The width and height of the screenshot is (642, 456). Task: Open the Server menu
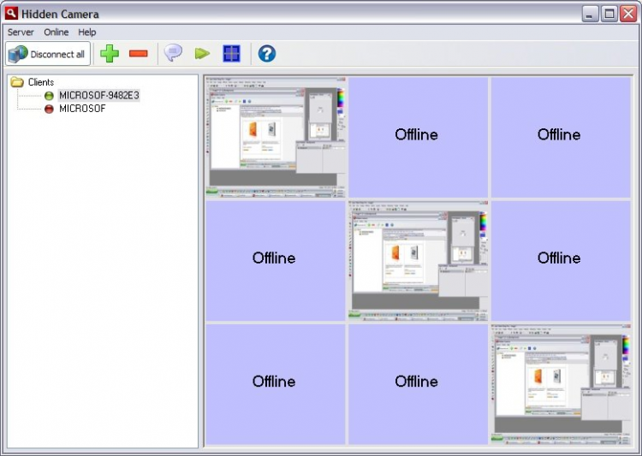21,32
